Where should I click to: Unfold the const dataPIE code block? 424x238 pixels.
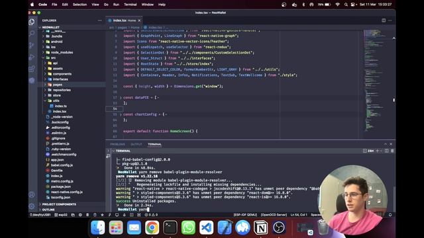point(121,98)
